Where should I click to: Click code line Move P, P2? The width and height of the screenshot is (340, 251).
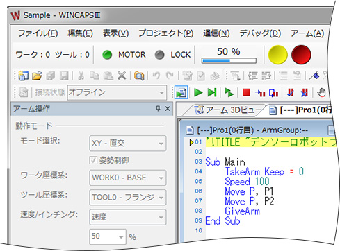pyautogui.click(x=250, y=201)
